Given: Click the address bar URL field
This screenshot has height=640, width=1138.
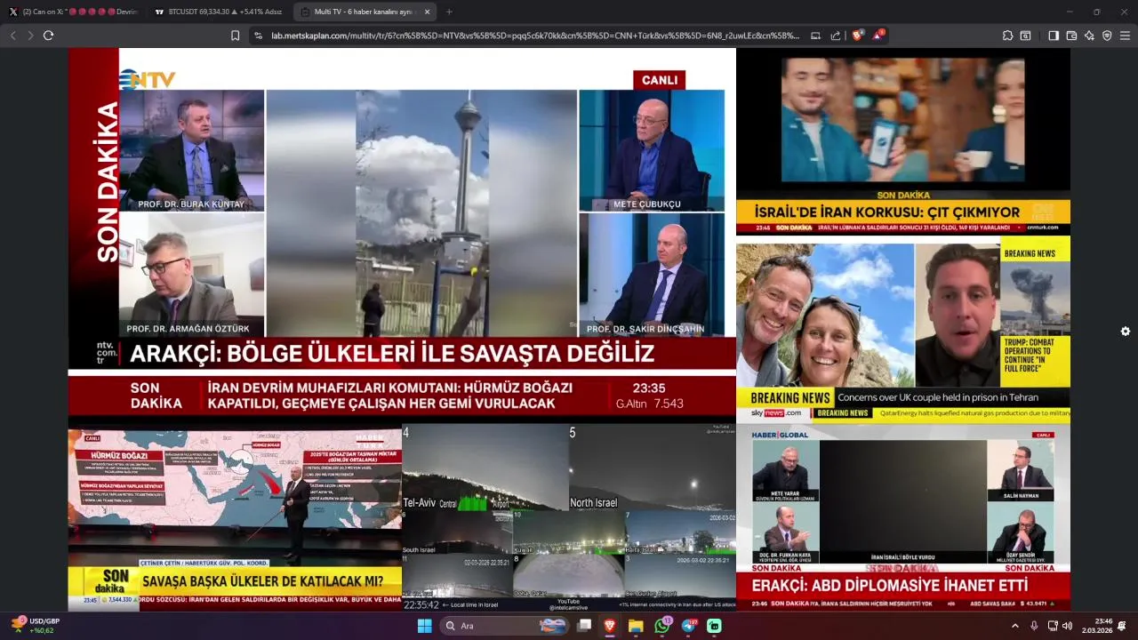Looking at the screenshot, I should point(535,36).
